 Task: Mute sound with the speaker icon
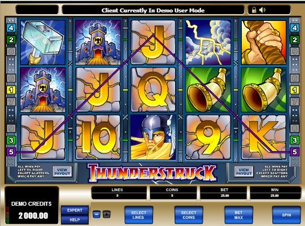click(x=262, y=10)
